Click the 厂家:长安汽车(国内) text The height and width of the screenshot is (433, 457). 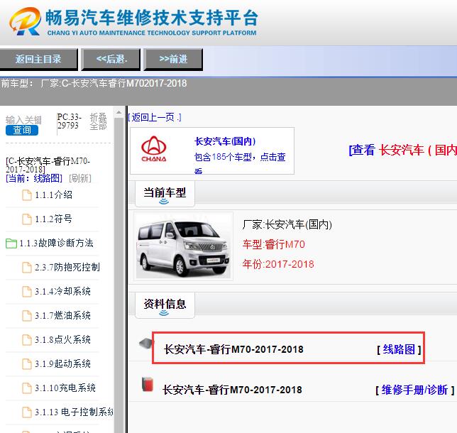click(287, 224)
